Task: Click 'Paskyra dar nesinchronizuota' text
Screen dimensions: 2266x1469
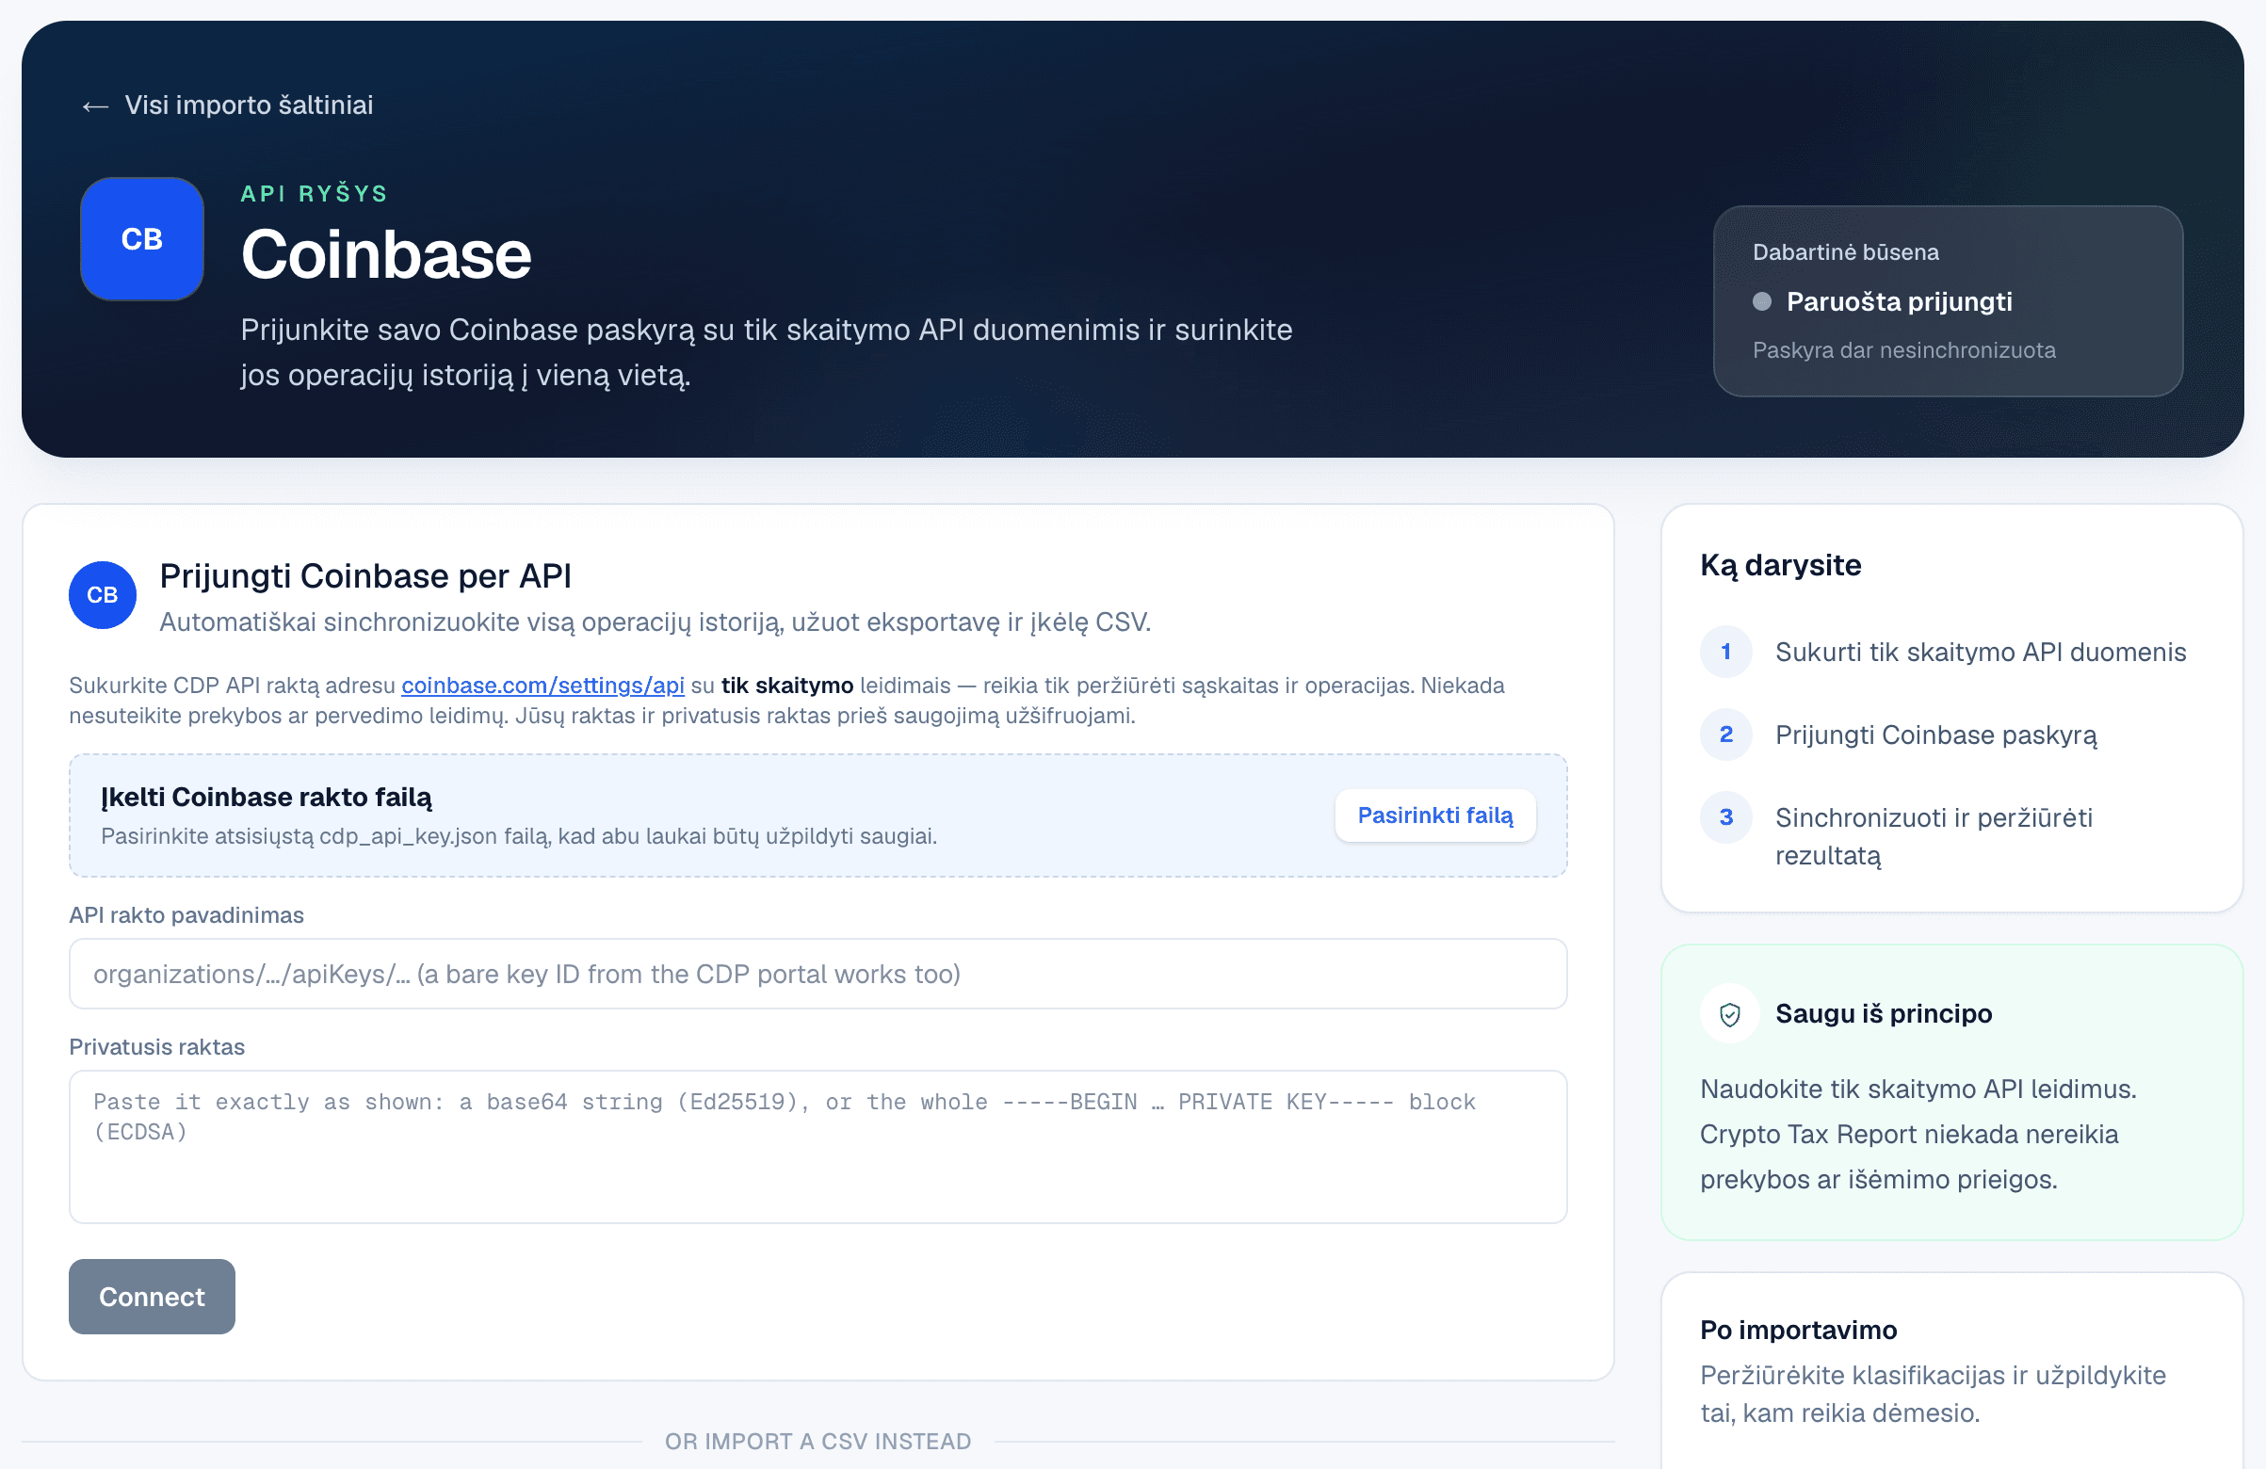Action: click(1904, 350)
